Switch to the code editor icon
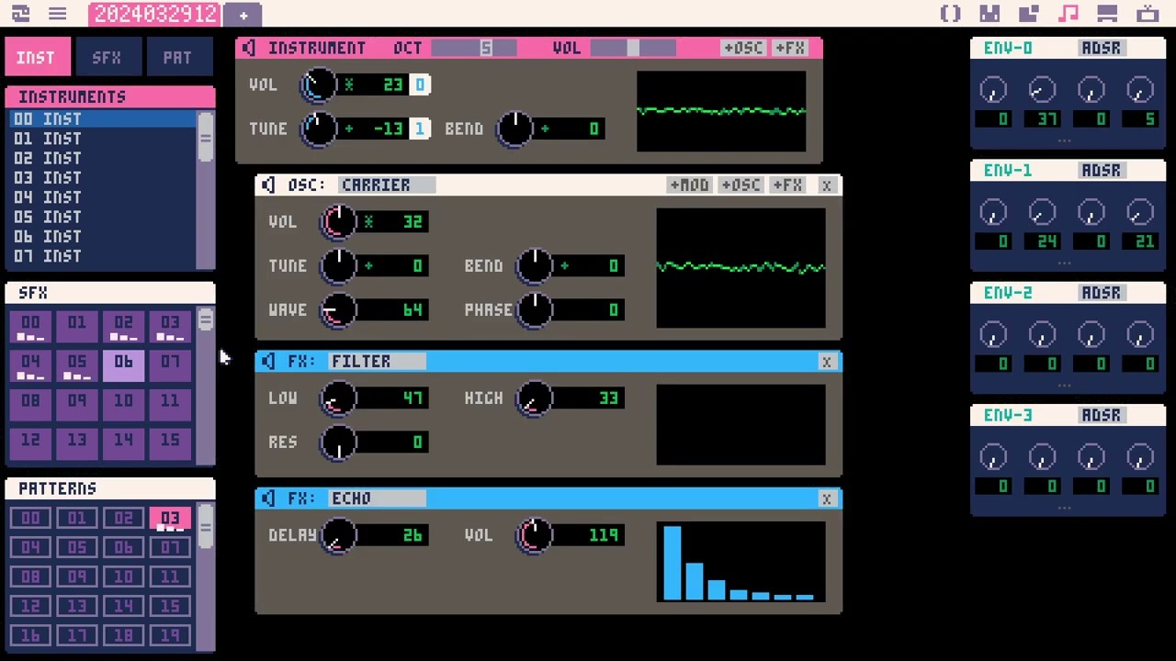 tap(951, 14)
